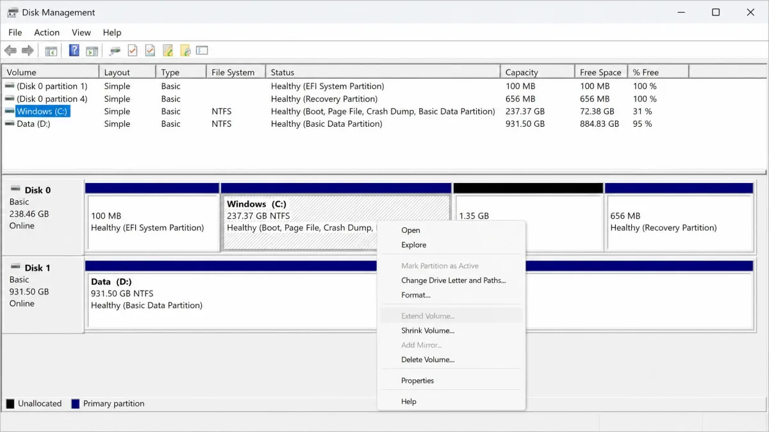Image resolution: width=769 pixels, height=432 pixels.
Task: Click the first white checkmark page toolbar icon
Action: click(x=133, y=50)
